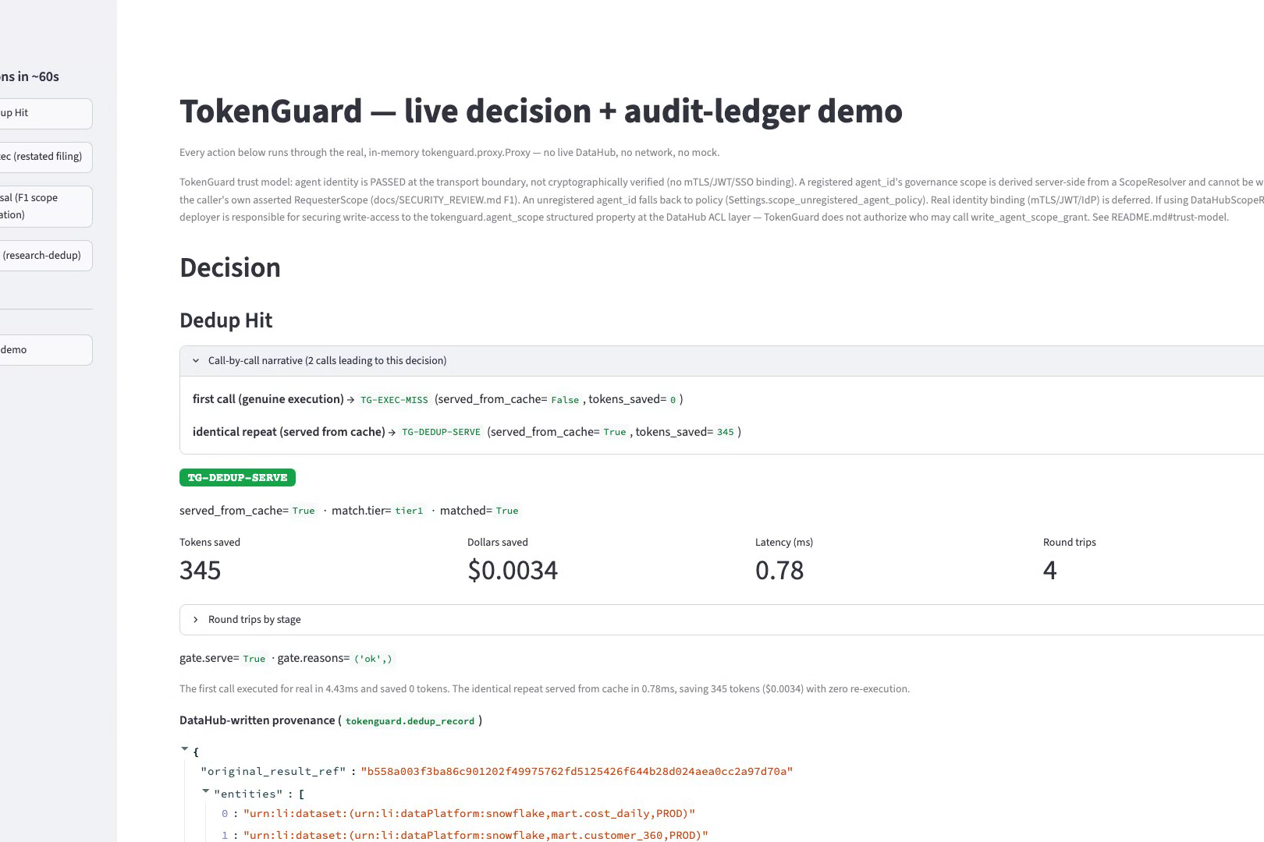The width and height of the screenshot is (1264, 842).
Task: Click the "first call executed for real" summary caption
Action: click(545, 689)
